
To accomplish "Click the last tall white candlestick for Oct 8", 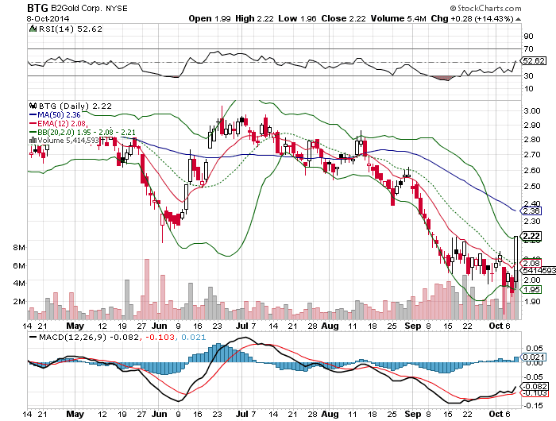I will pyautogui.click(x=516, y=259).
